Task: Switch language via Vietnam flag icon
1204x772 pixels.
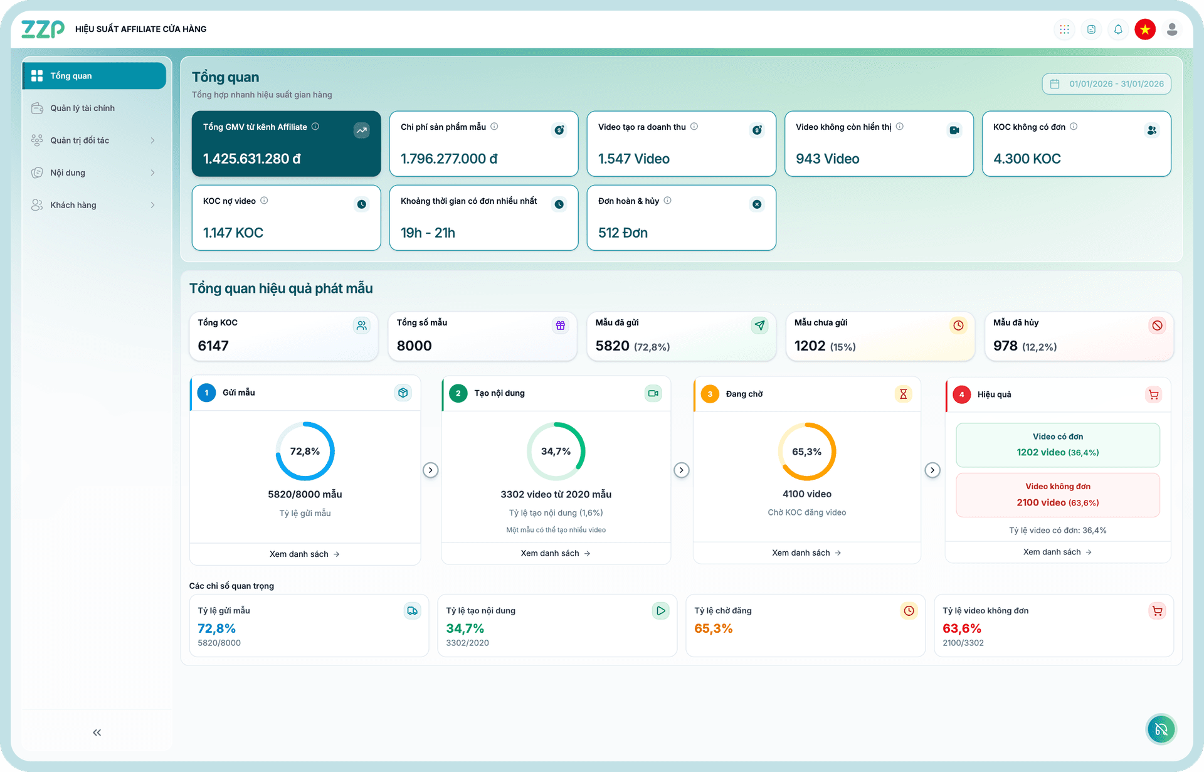Action: pyautogui.click(x=1145, y=29)
